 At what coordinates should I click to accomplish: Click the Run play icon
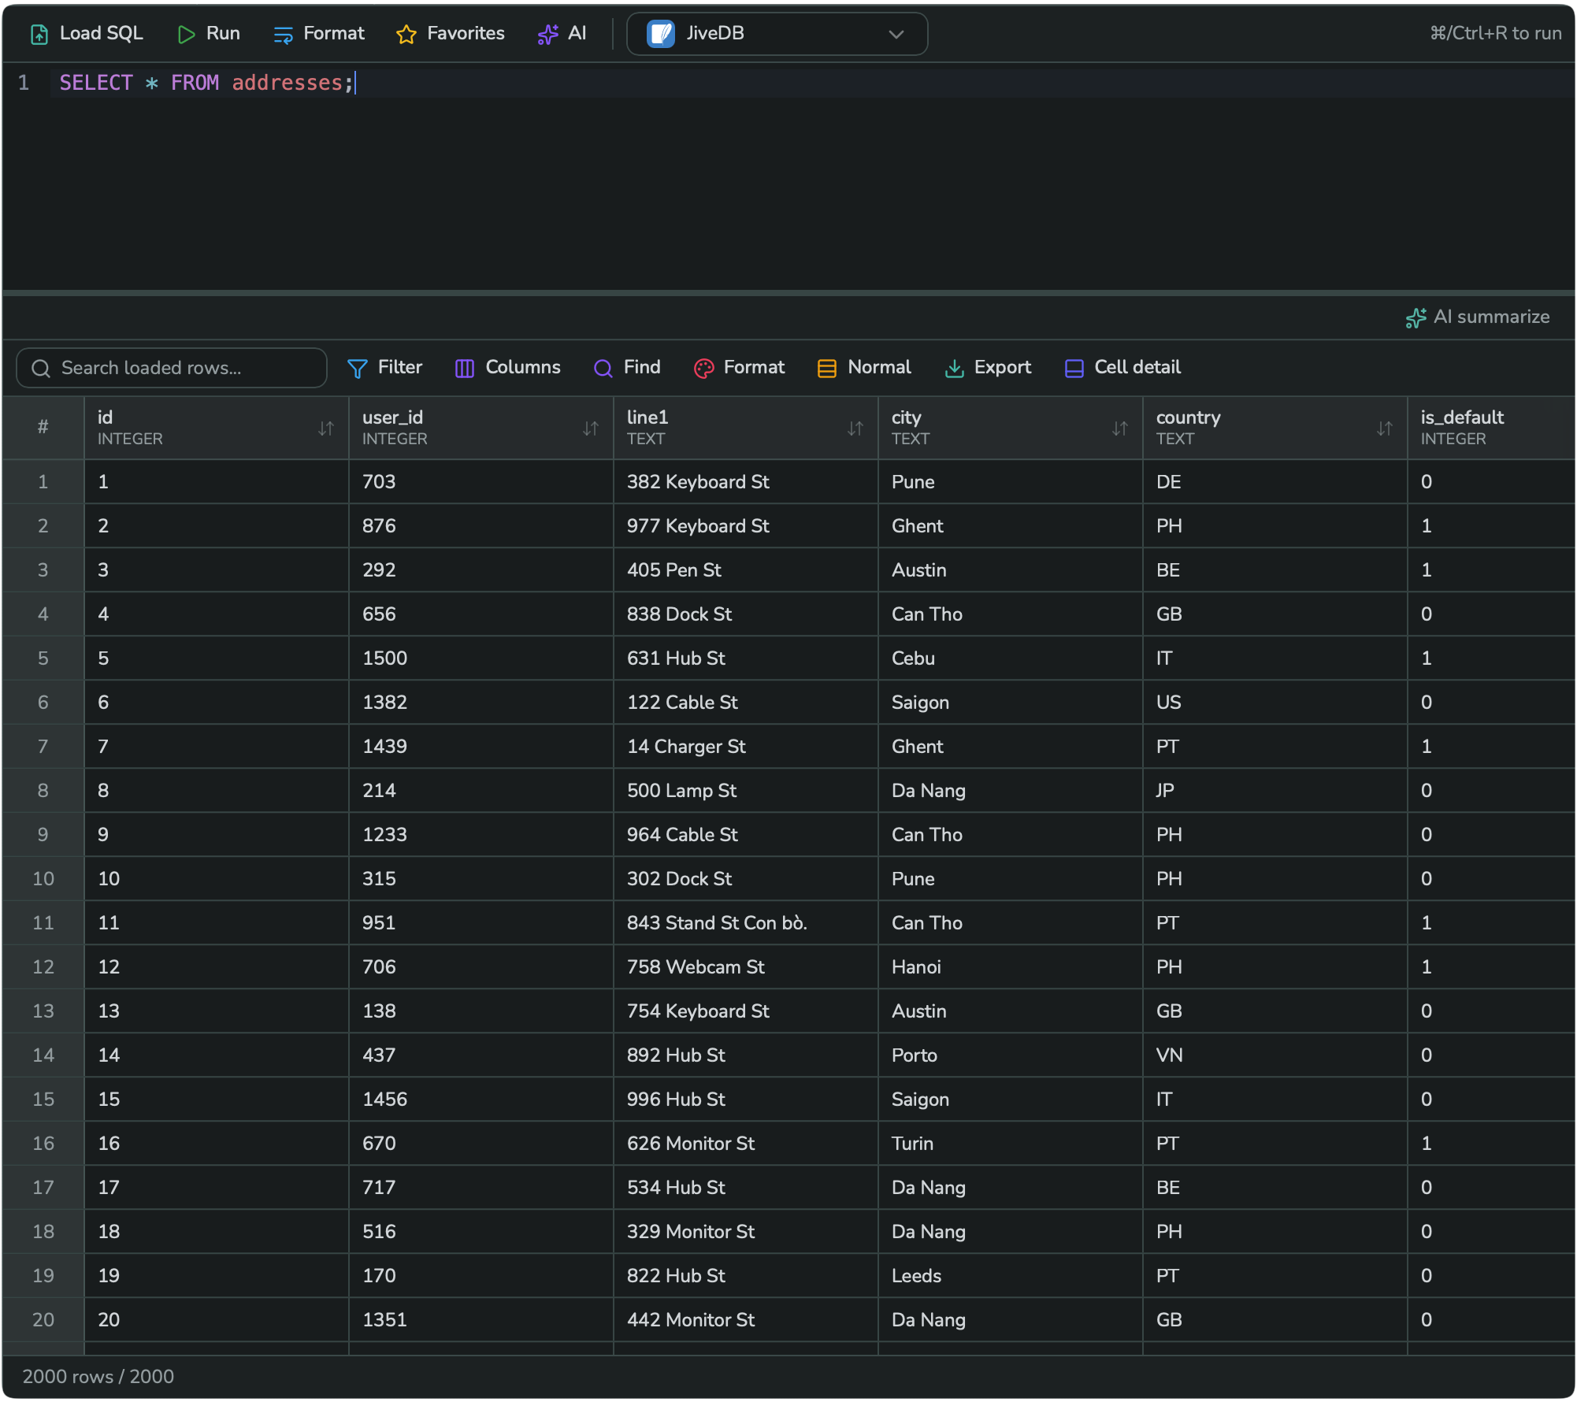tap(186, 34)
